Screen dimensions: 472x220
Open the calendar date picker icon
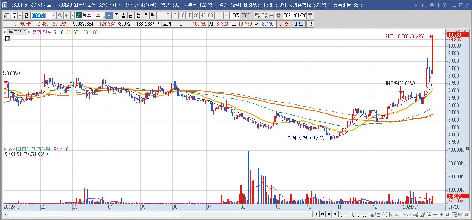[x=310, y=15]
